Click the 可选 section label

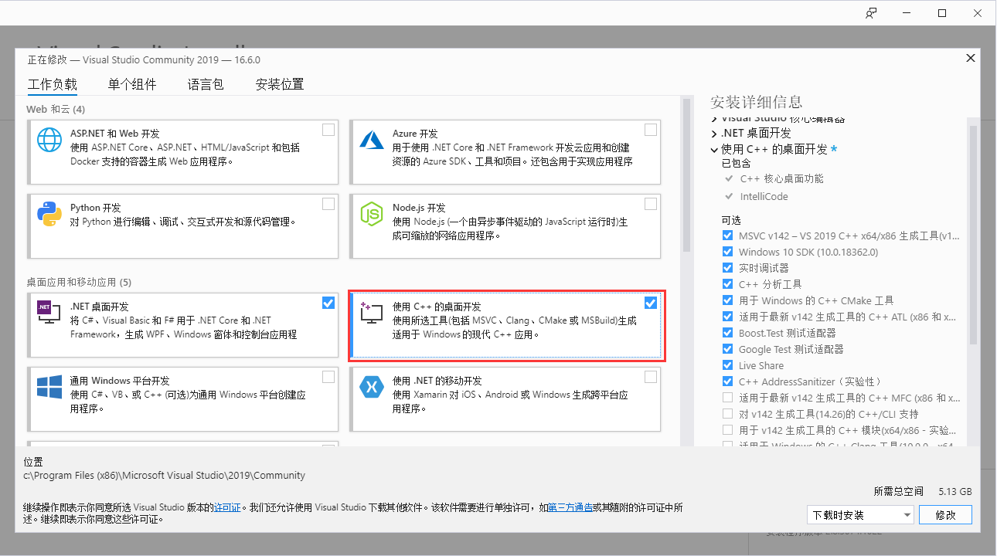[x=731, y=219]
